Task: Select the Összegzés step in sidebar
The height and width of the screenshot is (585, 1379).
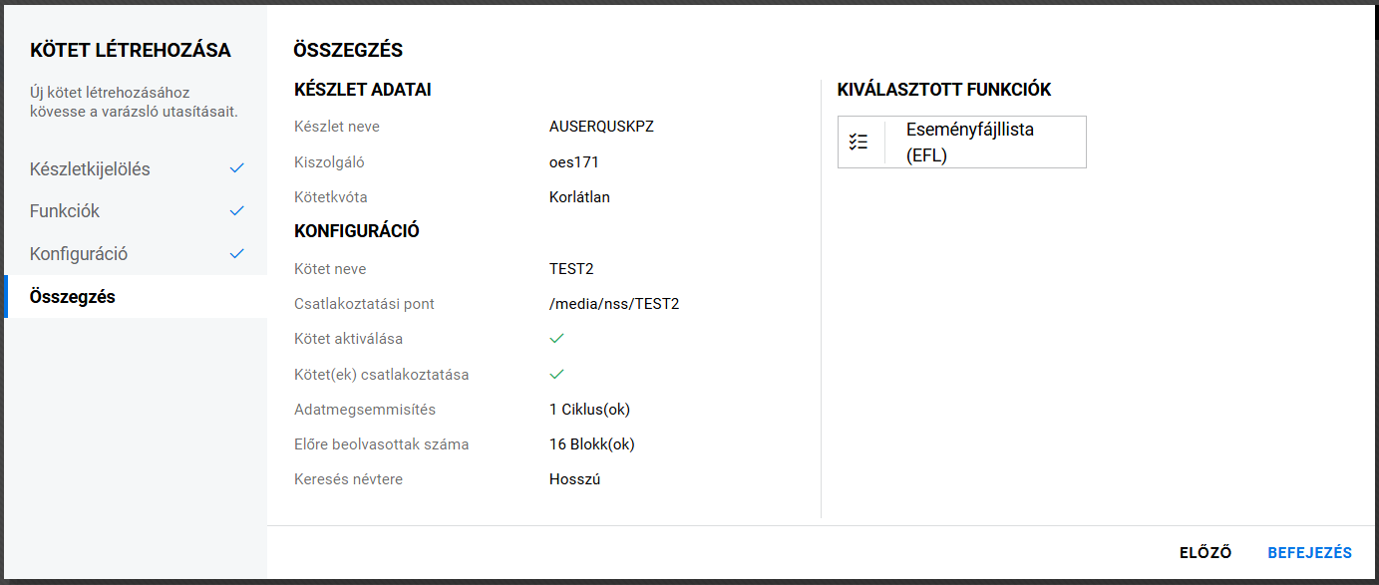Action: coord(73,296)
